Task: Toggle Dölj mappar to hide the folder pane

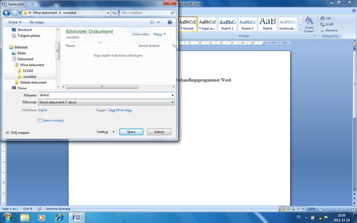Action: 17,132
